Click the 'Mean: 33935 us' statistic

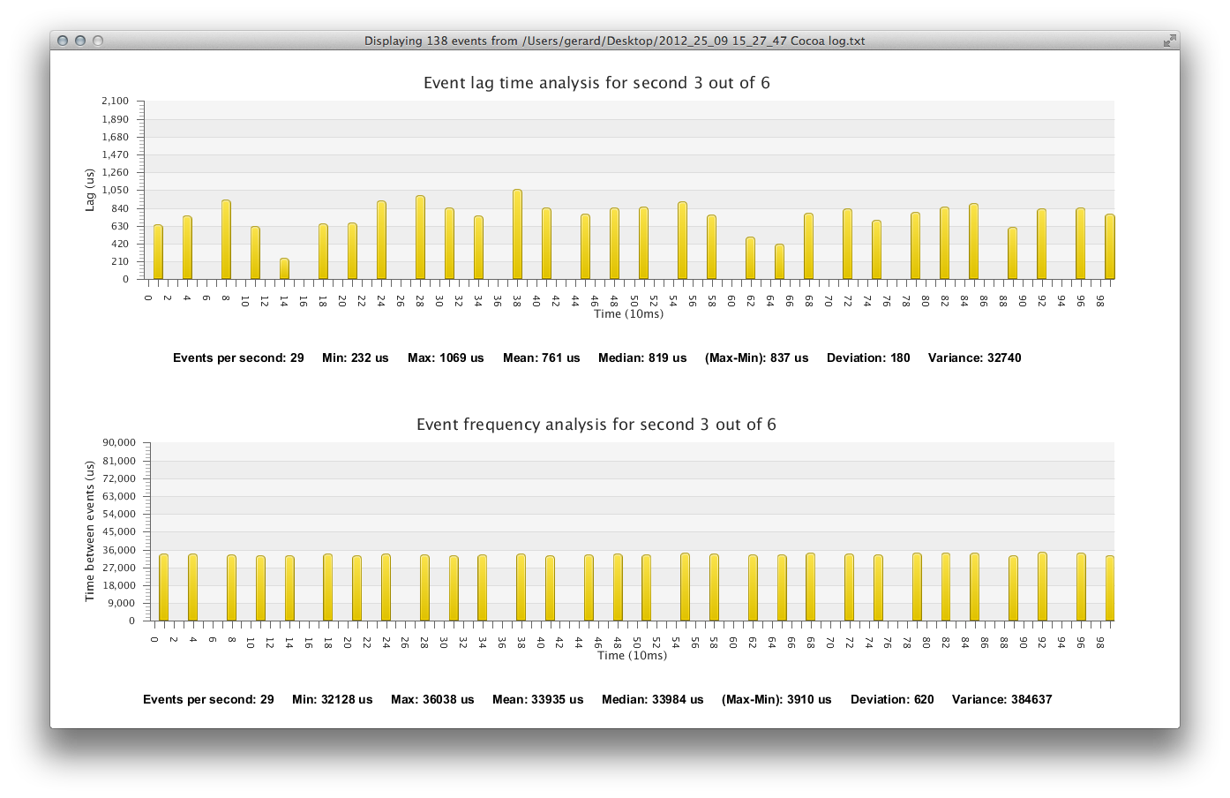point(538,700)
